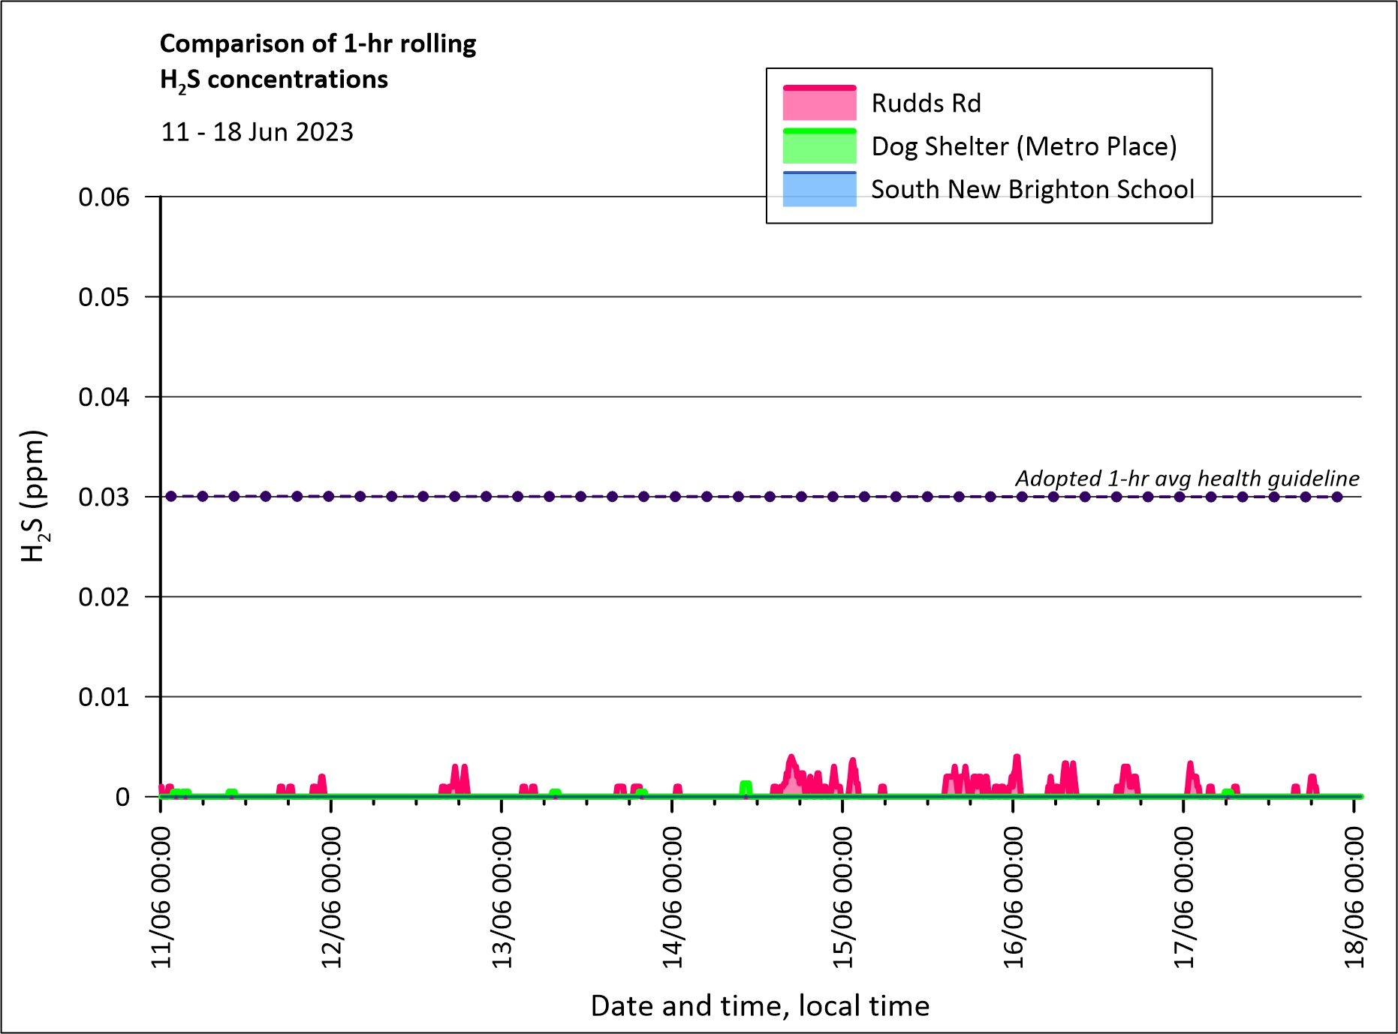Click the pink Rudds Rd legend swatch
This screenshot has width=1398, height=1034.
[819, 104]
